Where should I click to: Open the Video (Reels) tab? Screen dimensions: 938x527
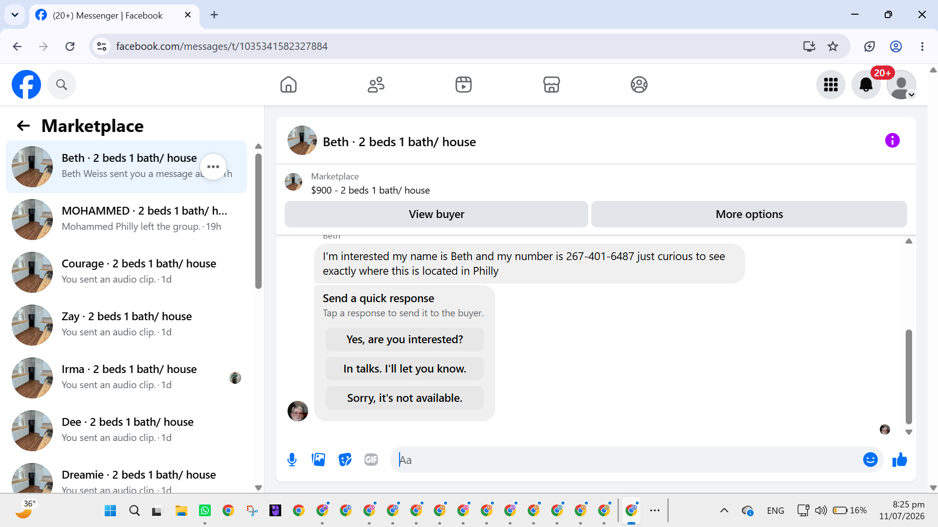(464, 85)
